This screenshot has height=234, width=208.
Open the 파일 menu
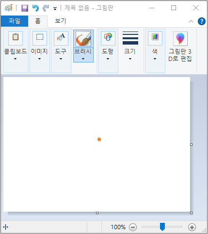tap(15, 21)
